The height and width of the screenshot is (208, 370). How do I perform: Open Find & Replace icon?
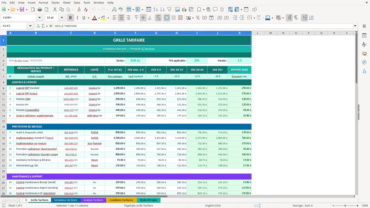[114, 10]
